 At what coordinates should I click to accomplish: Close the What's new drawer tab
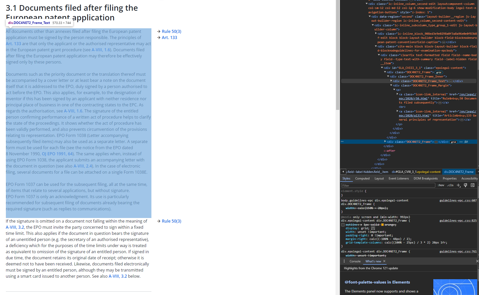pyautogui.click(x=384, y=261)
